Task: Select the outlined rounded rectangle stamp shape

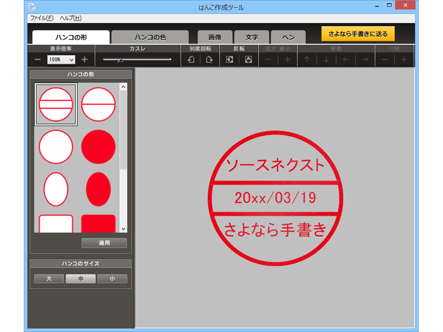Action: click(56, 224)
